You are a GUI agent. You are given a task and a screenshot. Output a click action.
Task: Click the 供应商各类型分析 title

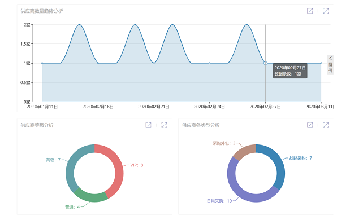coord(201,125)
